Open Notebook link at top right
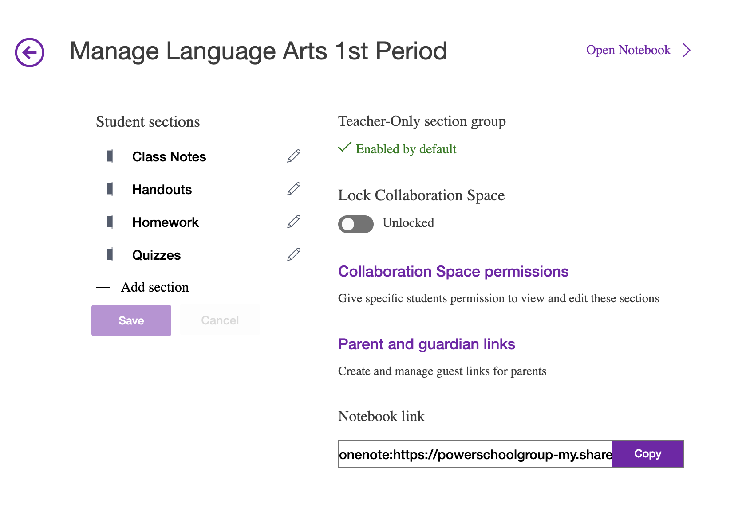The height and width of the screenshot is (515, 750). point(628,50)
